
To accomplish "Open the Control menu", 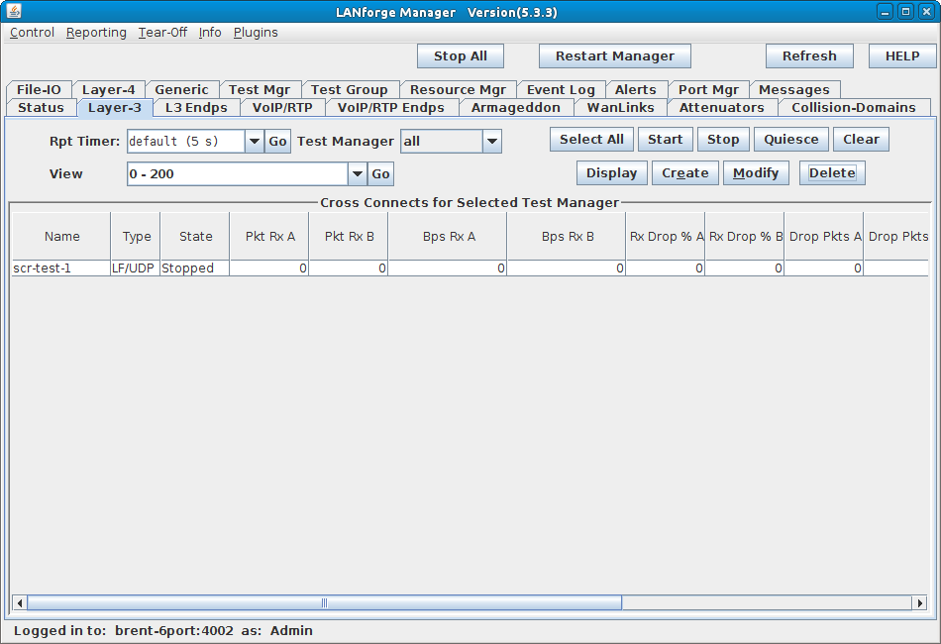I will click(x=32, y=33).
